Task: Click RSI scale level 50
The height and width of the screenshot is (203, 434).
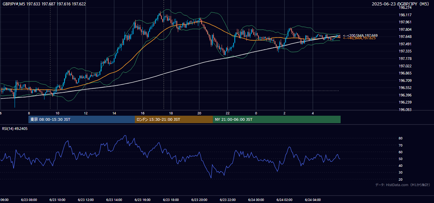Action: 400,159
